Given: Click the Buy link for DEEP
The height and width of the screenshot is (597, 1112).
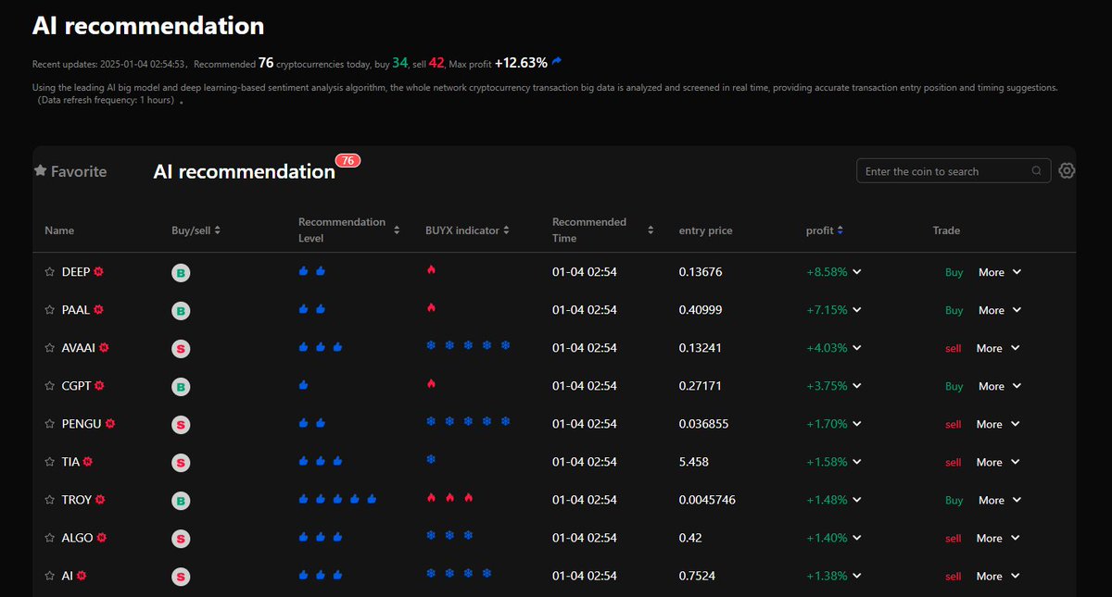Looking at the screenshot, I should tap(954, 272).
